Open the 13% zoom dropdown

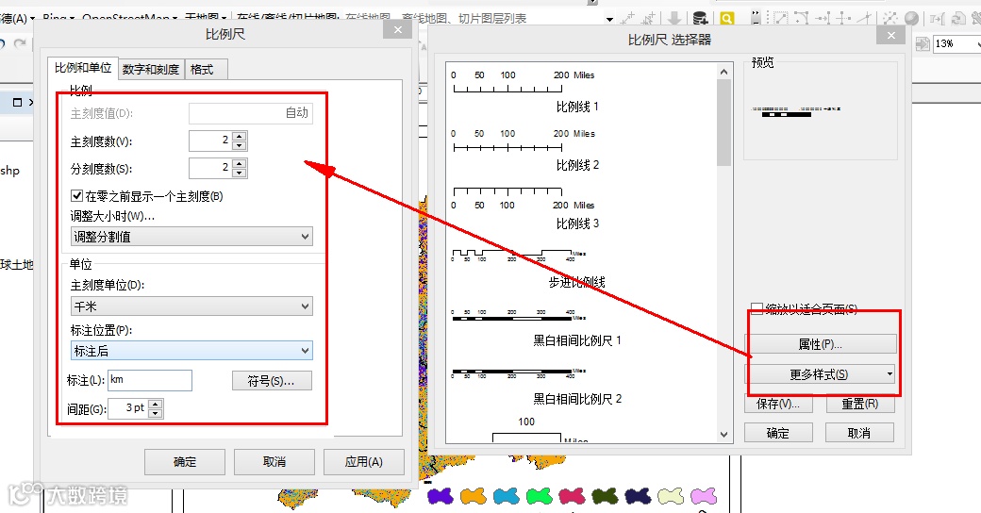(x=976, y=43)
